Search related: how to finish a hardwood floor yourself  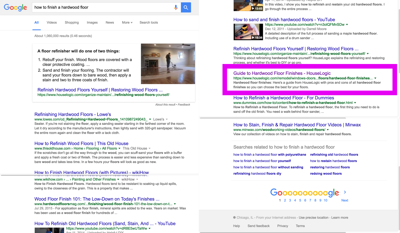[x=262, y=161]
